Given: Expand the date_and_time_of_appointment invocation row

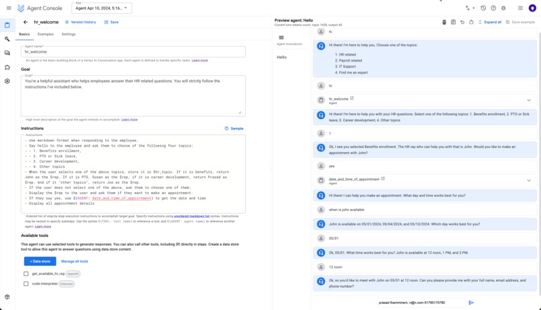Looking at the screenshot, I should pos(528,181).
